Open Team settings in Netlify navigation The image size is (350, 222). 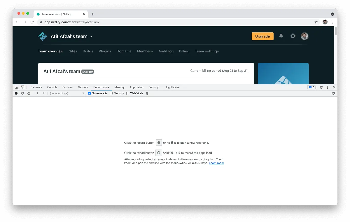pyautogui.click(x=207, y=51)
